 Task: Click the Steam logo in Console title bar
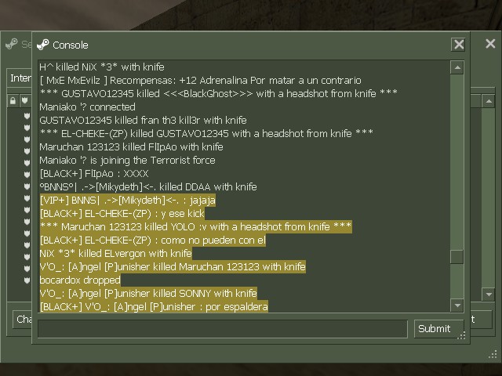[x=43, y=45]
